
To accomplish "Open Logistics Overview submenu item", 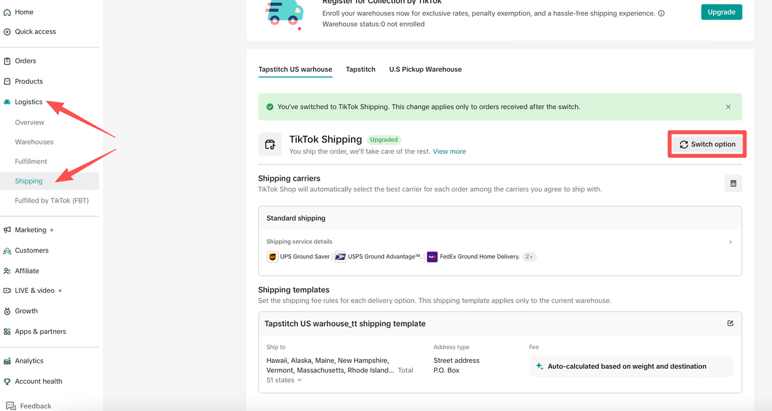I will pos(30,122).
